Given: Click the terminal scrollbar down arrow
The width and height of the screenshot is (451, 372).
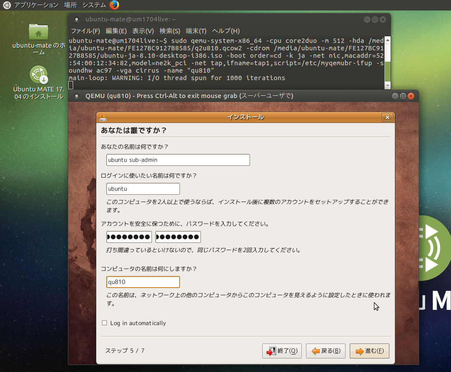Looking at the screenshot, I should point(388,85).
